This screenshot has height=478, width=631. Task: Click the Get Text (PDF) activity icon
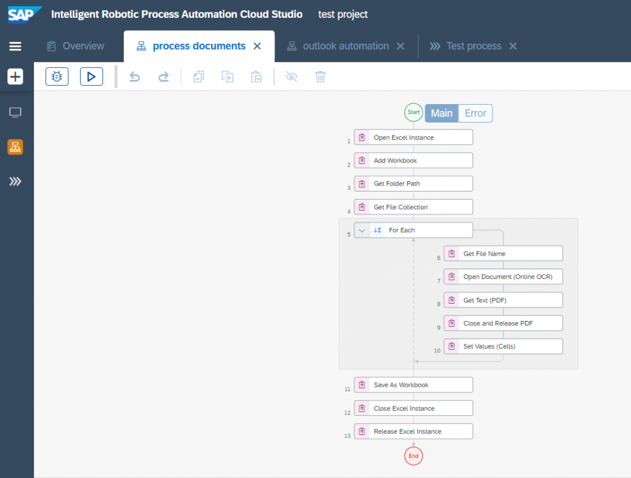(x=452, y=300)
